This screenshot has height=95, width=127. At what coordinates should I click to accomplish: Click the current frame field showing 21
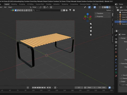[79, 88]
